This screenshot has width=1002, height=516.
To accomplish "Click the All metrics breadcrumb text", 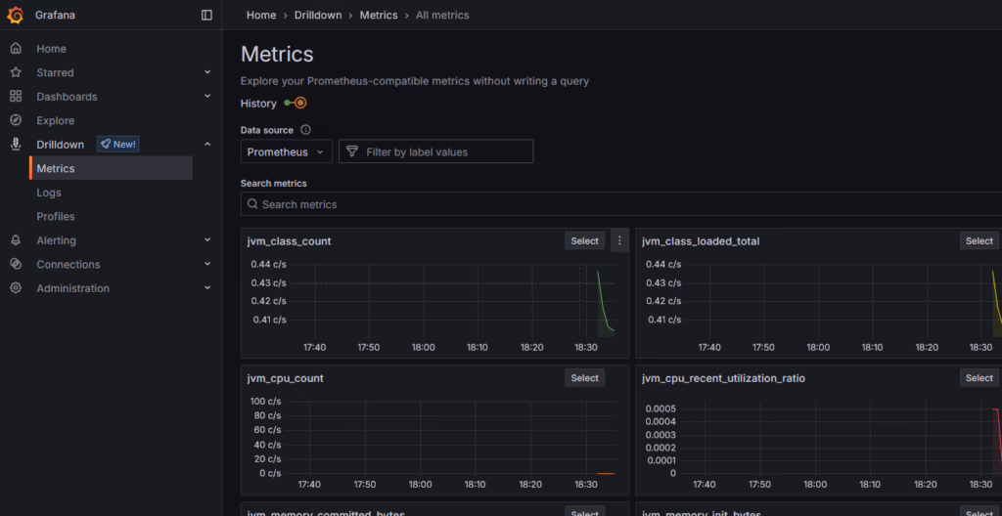I will [x=442, y=15].
